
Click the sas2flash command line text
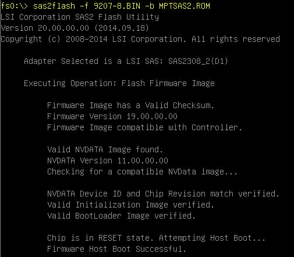coord(122,6)
